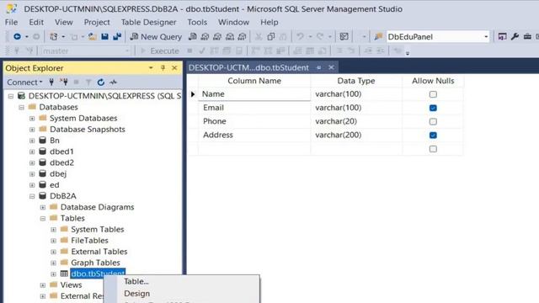Open the File menu
539x303 pixels.
coord(11,23)
